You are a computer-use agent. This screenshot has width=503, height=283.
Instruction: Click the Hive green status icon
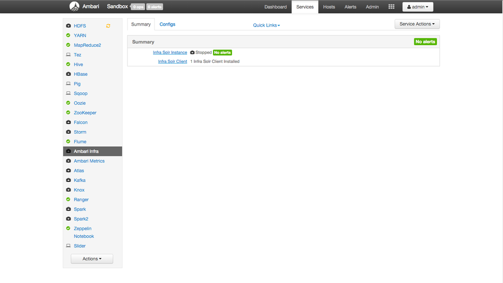68,64
